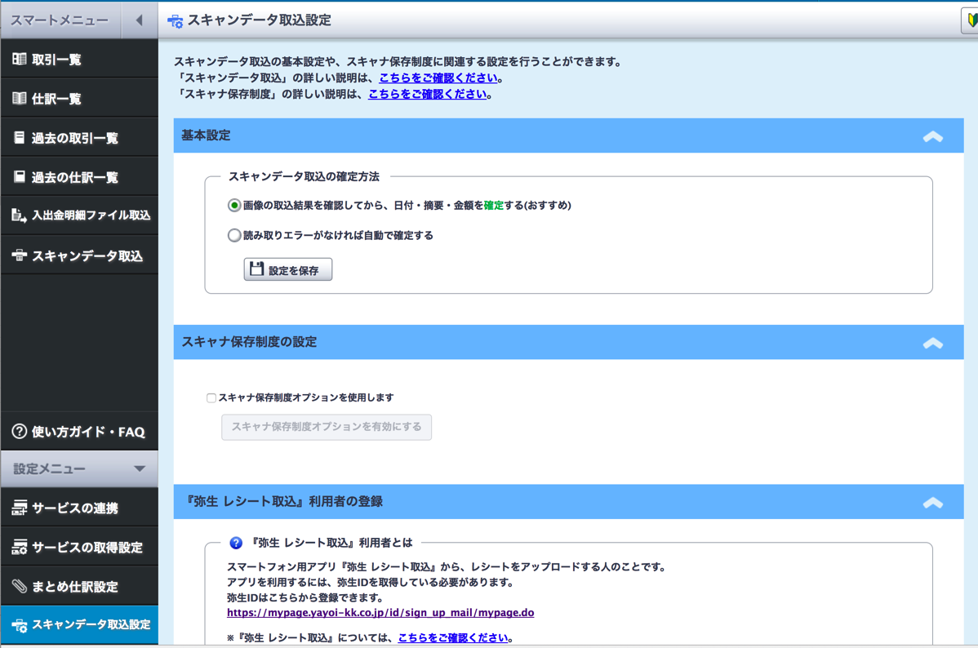Click the まとめ仕訳設定 paperclip icon
Viewport: 978px width, 648px height.
20,586
